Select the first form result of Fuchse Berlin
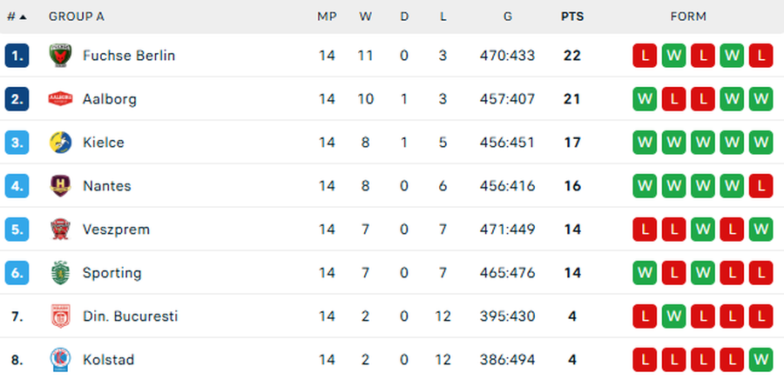The image size is (784, 379). [645, 56]
